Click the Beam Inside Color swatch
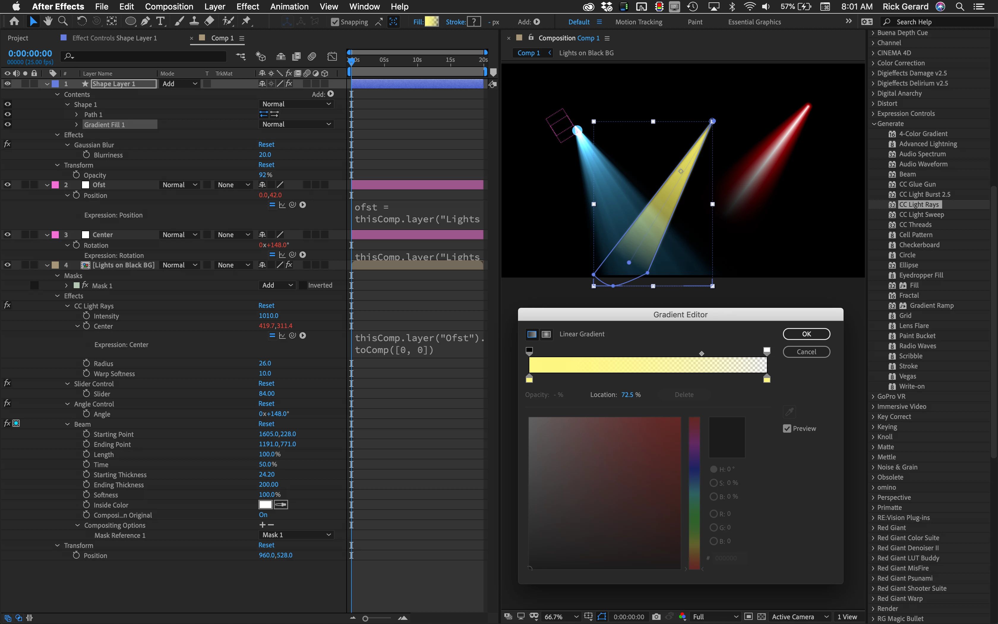The width and height of the screenshot is (998, 624). tap(265, 505)
